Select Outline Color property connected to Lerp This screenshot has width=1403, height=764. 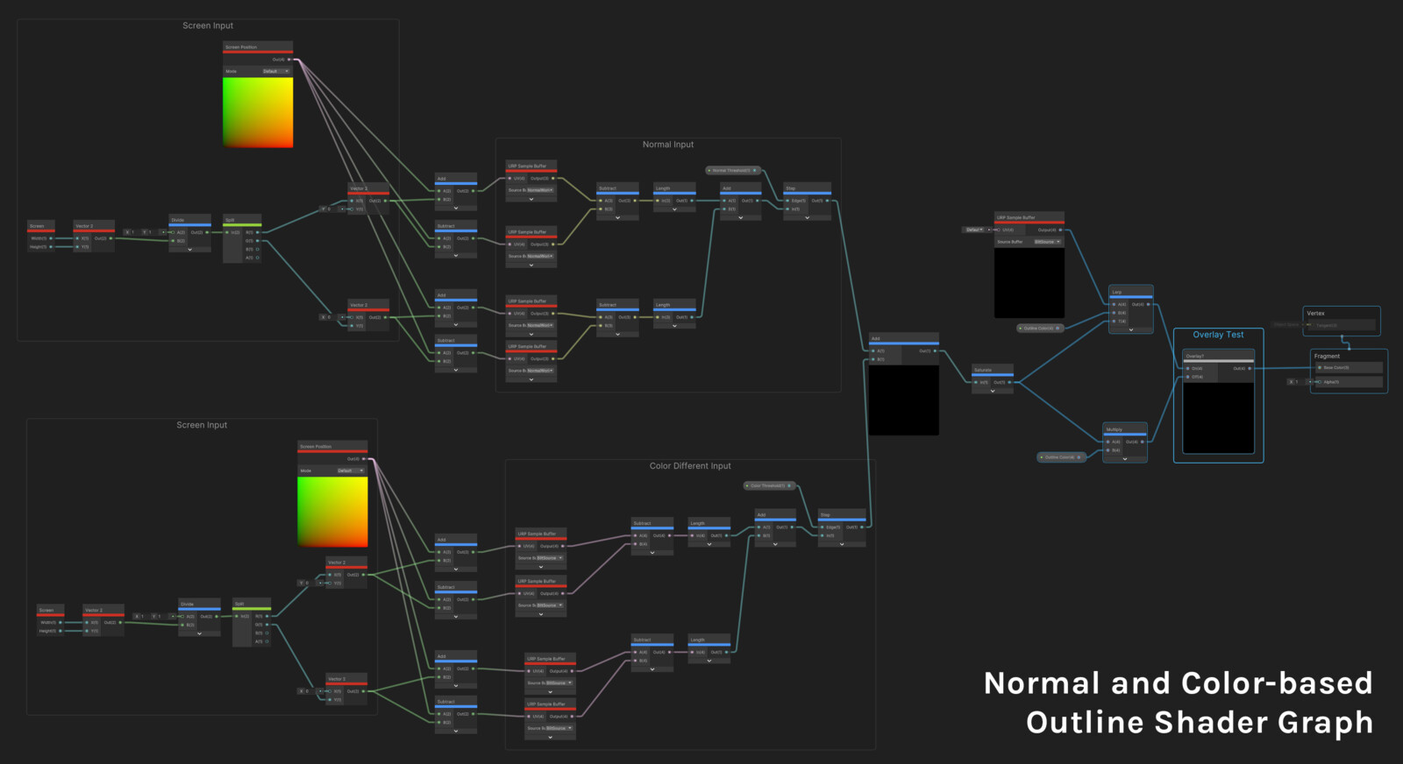coord(1039,329)
